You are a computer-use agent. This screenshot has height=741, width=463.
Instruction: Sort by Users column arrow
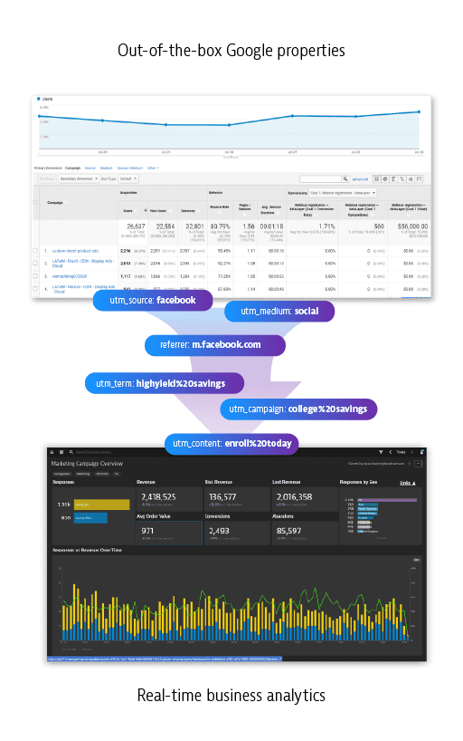click(146, 210)
